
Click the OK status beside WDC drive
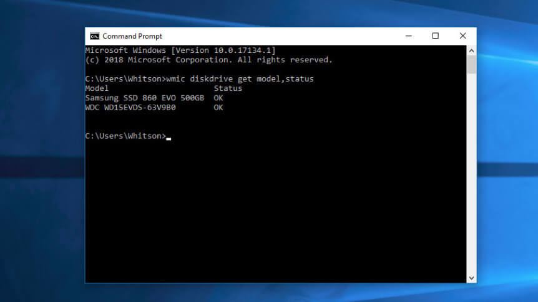(x=218, y=107)
